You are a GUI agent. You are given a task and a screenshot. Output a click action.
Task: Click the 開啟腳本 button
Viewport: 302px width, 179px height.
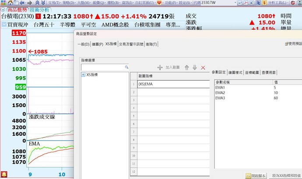point(255,175)
